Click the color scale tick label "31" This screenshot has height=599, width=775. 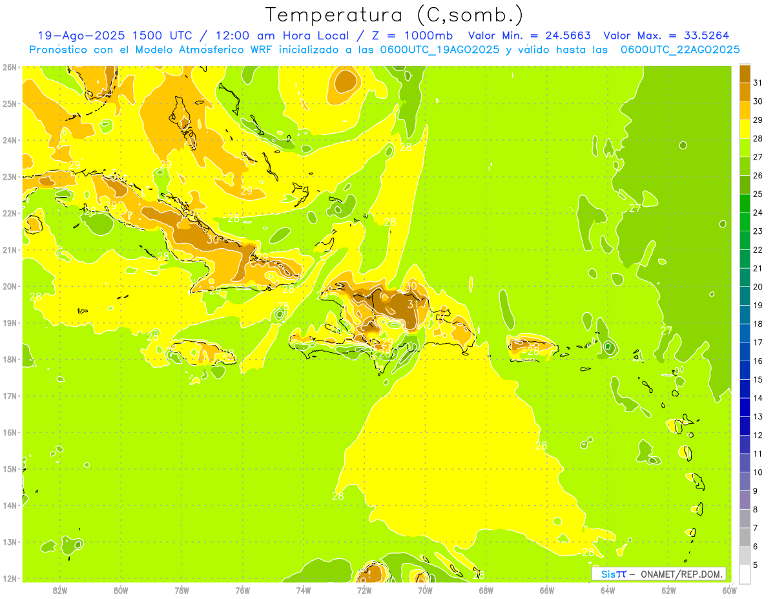(x=758, y=83)
